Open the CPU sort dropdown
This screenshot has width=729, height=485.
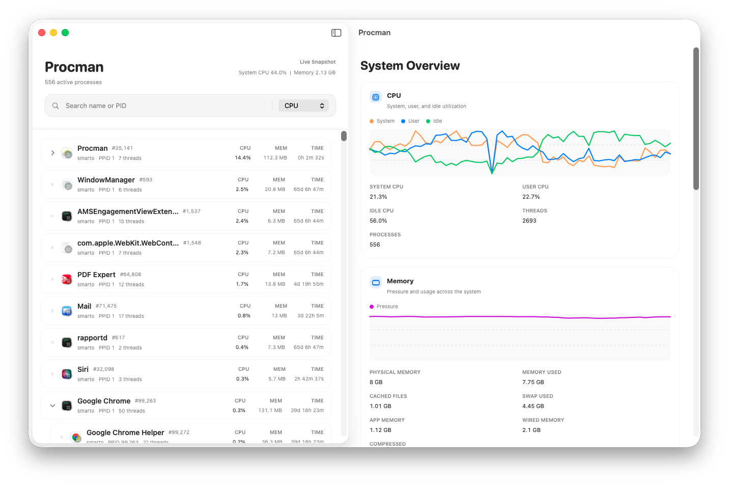303,105
